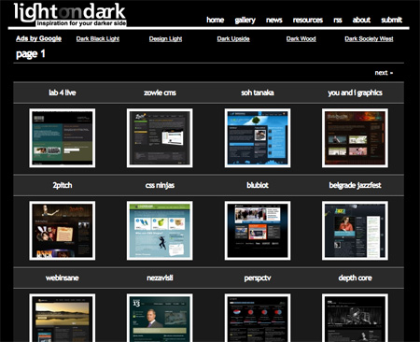
Task: Click the lab 4 live title
Action: [x=63, y=93]
